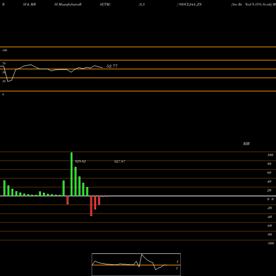Select the 'SI & MR' header text

pyautogui.click(x=29, y=4)
